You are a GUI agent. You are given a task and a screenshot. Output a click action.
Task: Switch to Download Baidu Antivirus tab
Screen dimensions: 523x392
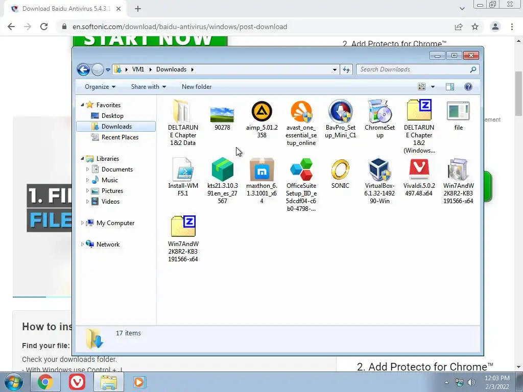coord(66,9)
